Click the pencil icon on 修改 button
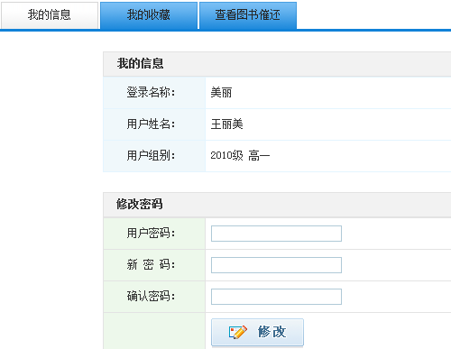 [x=238, y=332]
